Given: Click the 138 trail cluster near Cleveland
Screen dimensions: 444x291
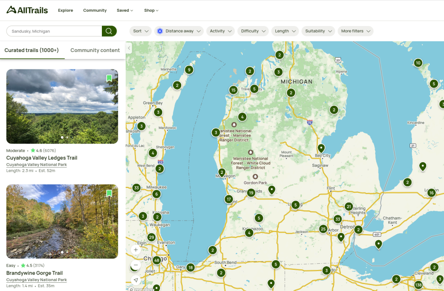Looking at the screenshot, I should tap(418, 285).
